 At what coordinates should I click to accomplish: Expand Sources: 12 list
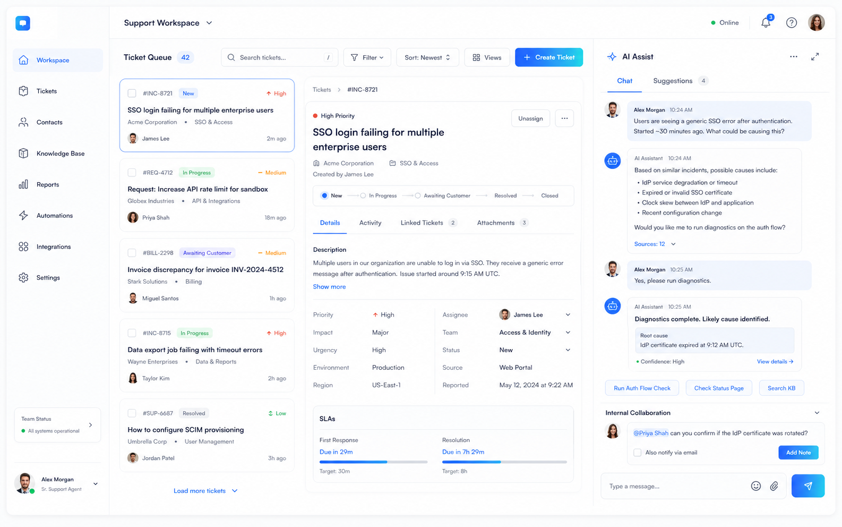[x=655, y=244]
